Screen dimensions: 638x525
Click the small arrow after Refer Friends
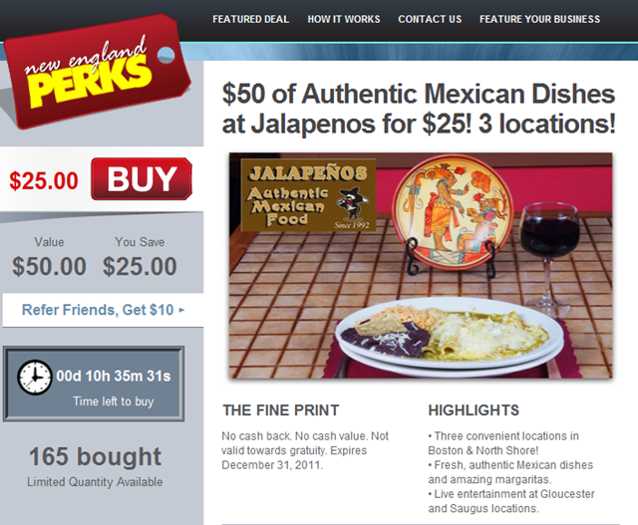(181, 310)
